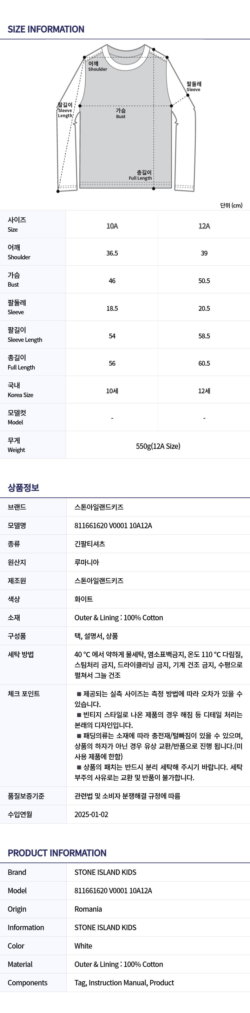Click the Full Length label in the diagram

click(x=140, y=175)
